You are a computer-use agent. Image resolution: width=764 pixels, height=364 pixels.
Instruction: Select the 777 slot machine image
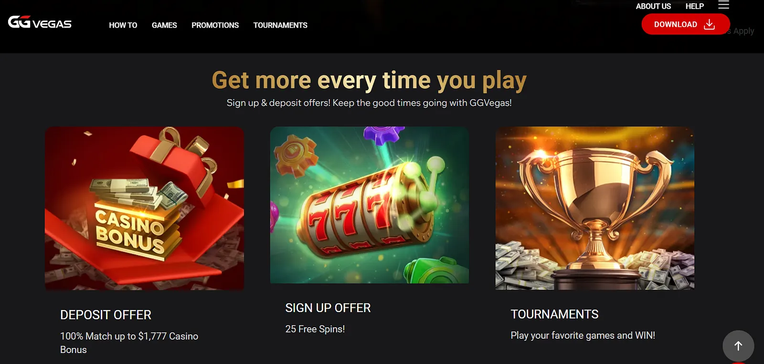tap(370, 205)
